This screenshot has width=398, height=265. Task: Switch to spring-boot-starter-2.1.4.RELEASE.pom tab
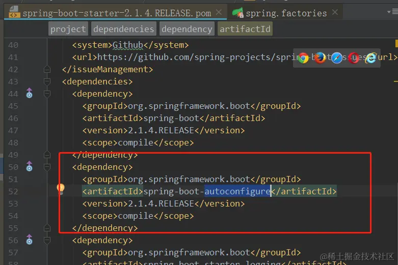pyautogui.click(x=117, y=12)
